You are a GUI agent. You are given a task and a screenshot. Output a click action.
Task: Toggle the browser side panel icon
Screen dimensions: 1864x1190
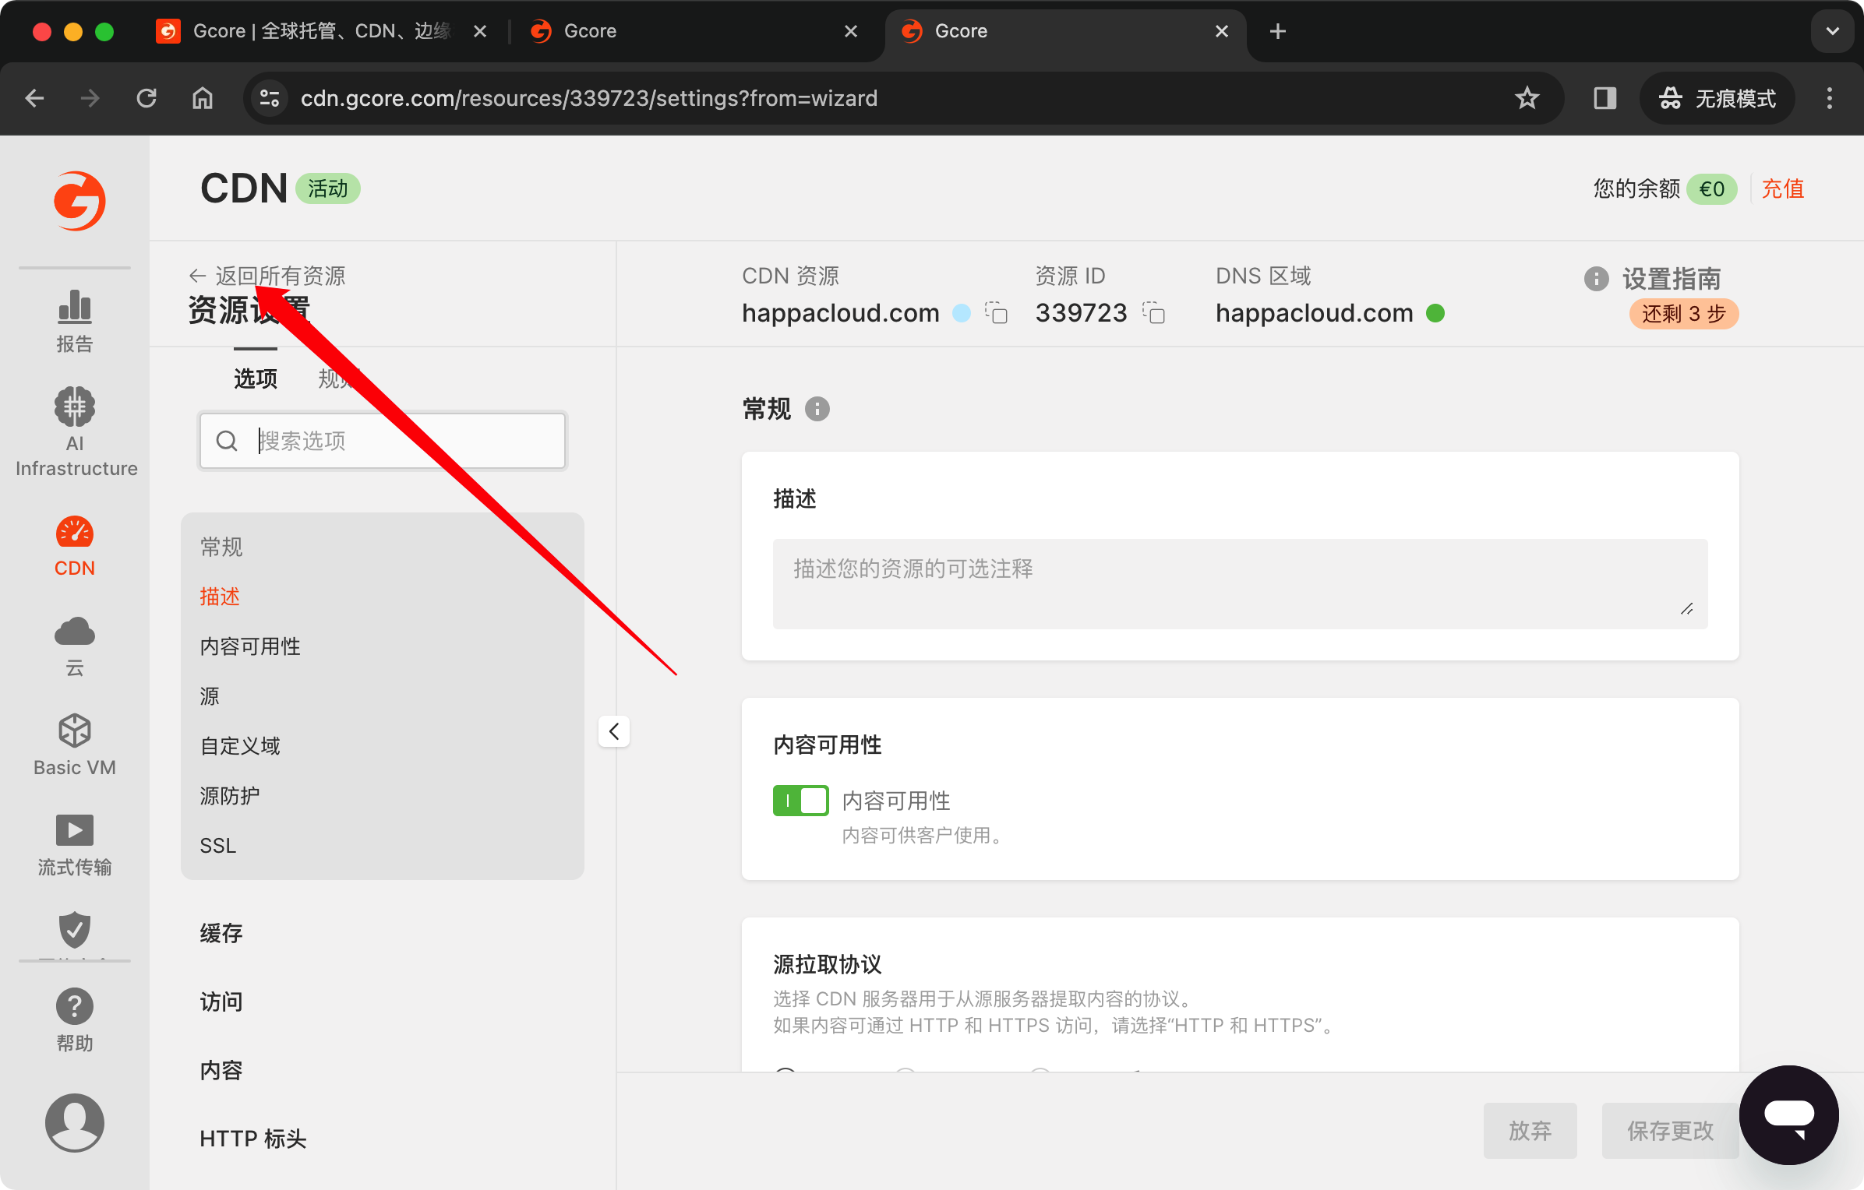point(1605,98)
